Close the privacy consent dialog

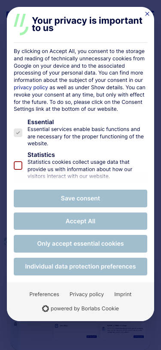coord(147,14)
